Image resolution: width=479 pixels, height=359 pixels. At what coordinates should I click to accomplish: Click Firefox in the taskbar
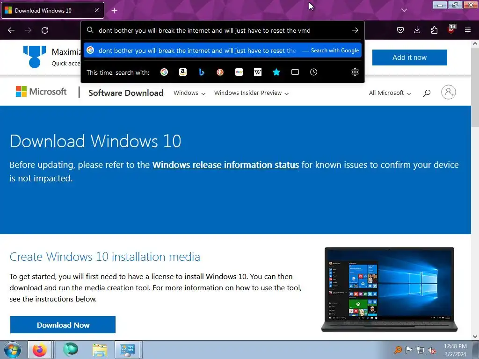click(x=40, y=350)
